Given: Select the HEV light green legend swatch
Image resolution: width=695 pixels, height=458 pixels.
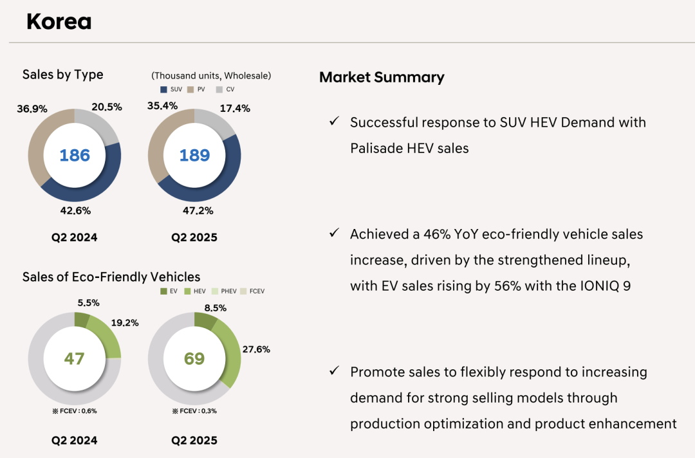Looking at the screenshot, I should coord(187,291).
